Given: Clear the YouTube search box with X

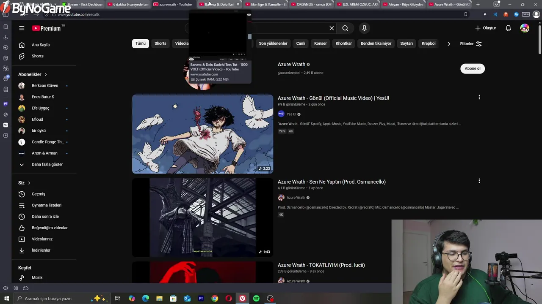Looking at the screenshot, I should tap(332, 28).
